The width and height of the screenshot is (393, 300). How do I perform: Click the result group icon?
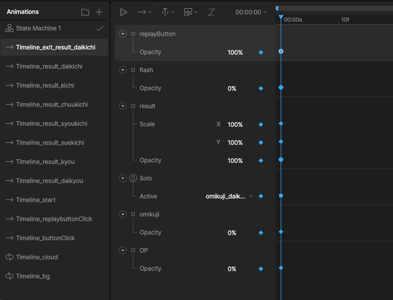133,106
